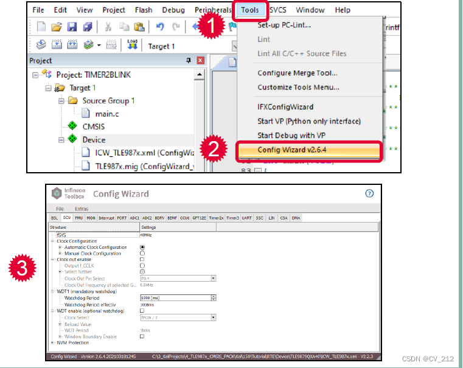463x368 pixels.
Task: Click the Save floppy disk icon
Action: click(x=72, y=27)
